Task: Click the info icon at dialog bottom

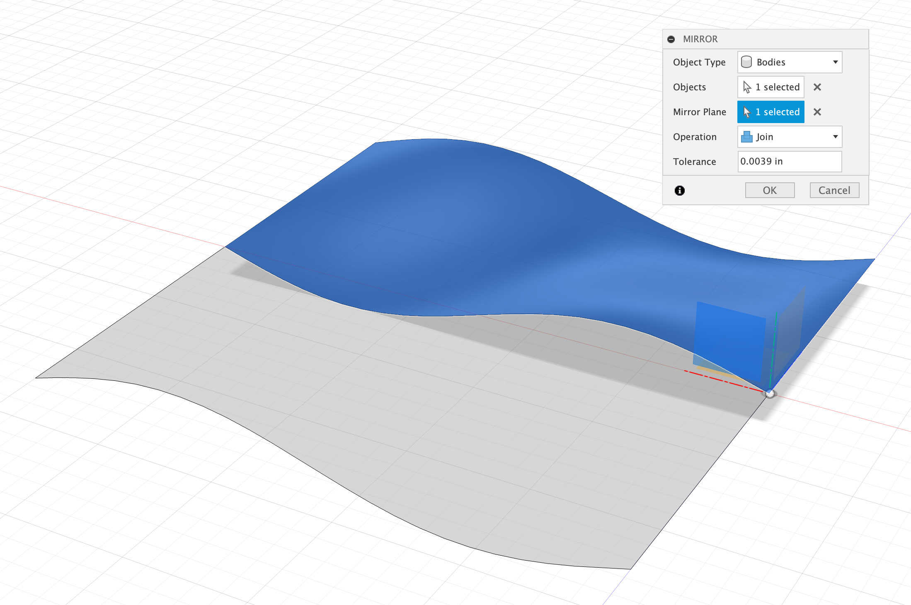Action: (x=679, y=190)
